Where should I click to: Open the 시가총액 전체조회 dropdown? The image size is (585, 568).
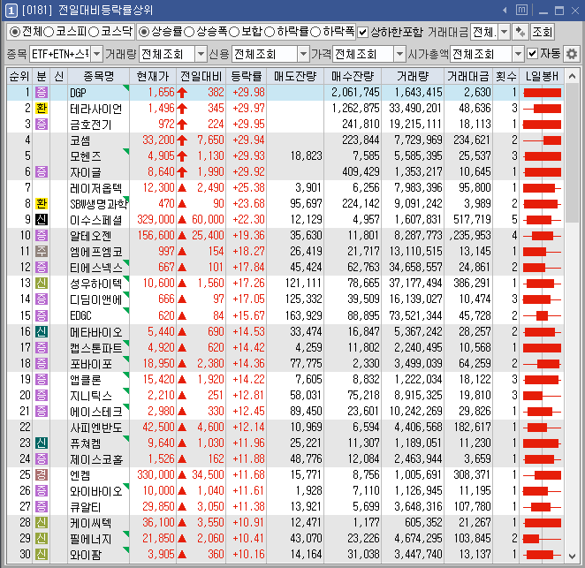coord(518,55)
